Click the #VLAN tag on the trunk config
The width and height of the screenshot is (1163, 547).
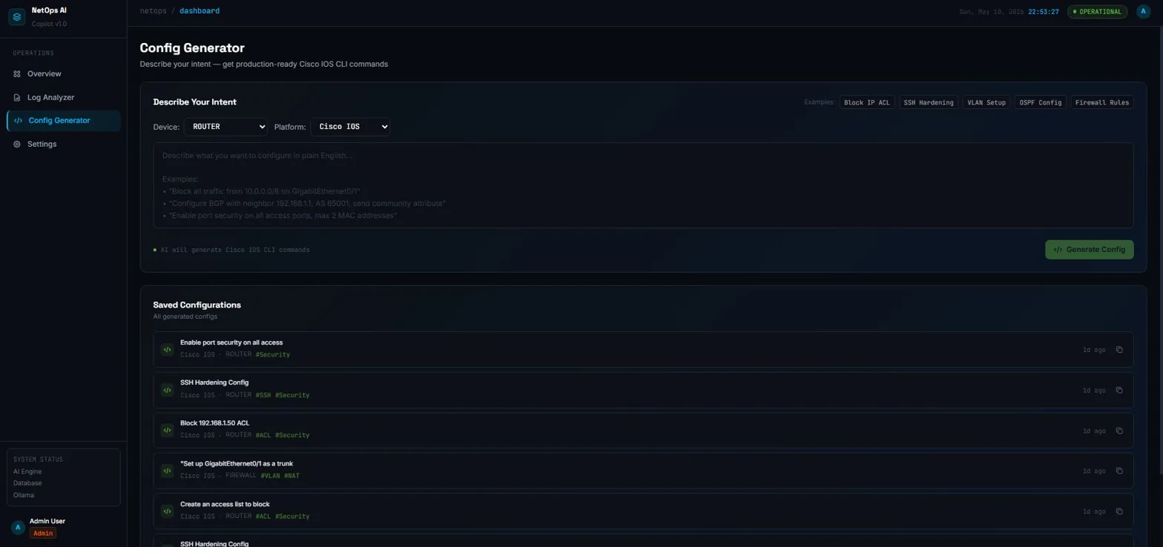tap(270, 476)
